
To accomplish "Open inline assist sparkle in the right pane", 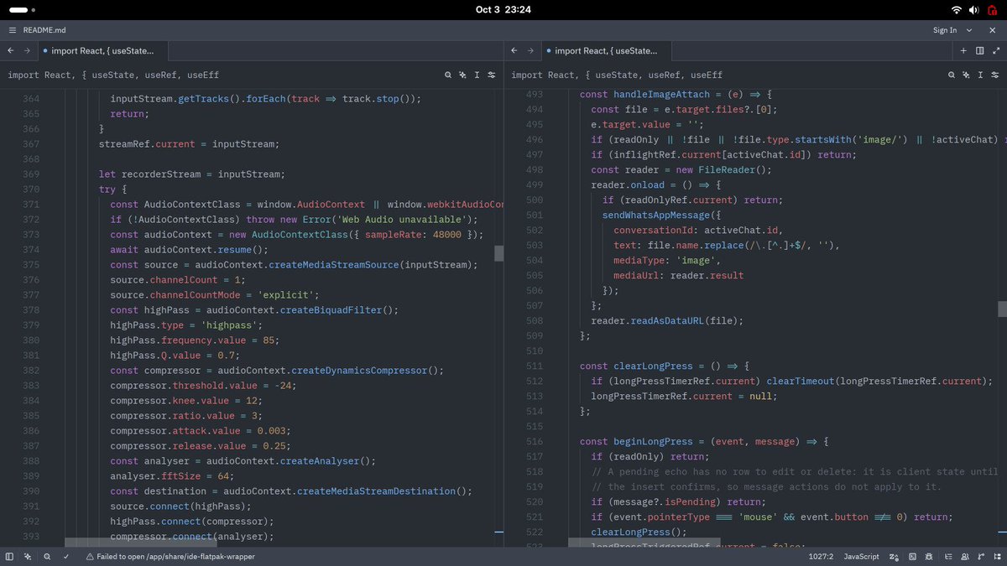I will tap(966, 75).
